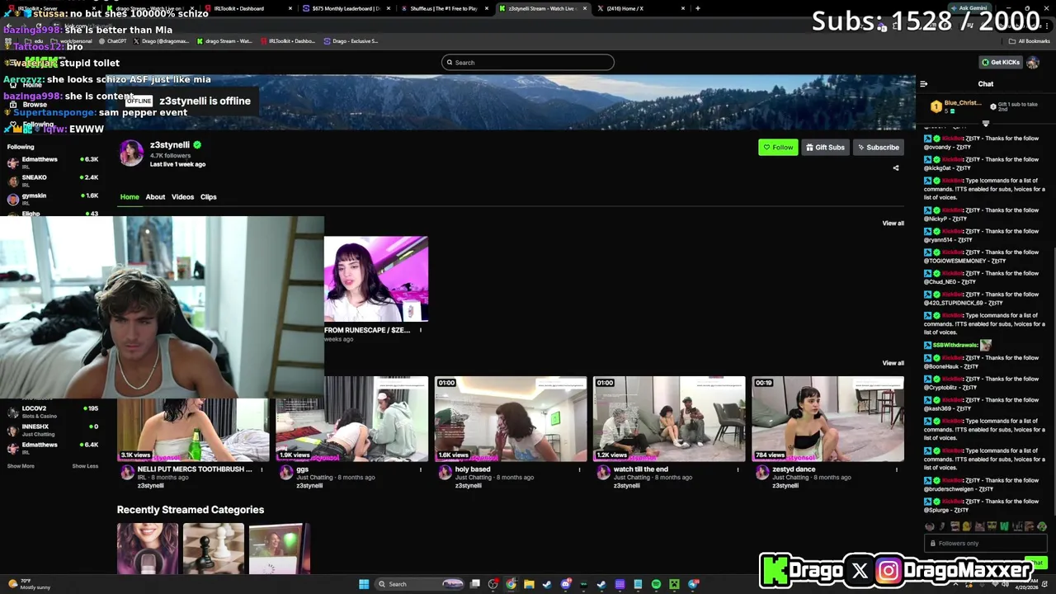Open the z3stynelli channel link under 'ggs' clip
The height and width of the screenshot is (594, 1056).
(x=309, y=486)
